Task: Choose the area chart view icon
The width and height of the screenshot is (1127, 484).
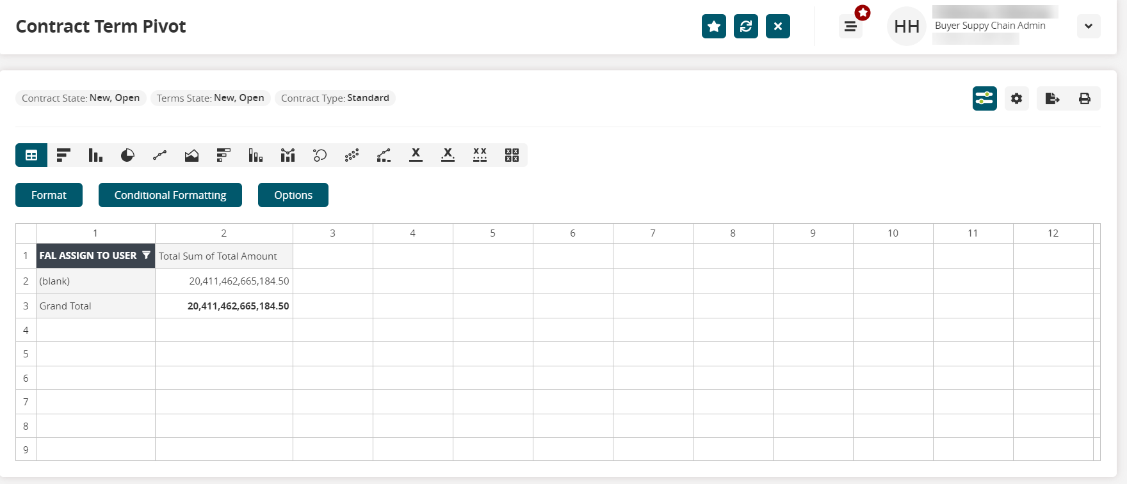Action: click(x=191, y=155)
